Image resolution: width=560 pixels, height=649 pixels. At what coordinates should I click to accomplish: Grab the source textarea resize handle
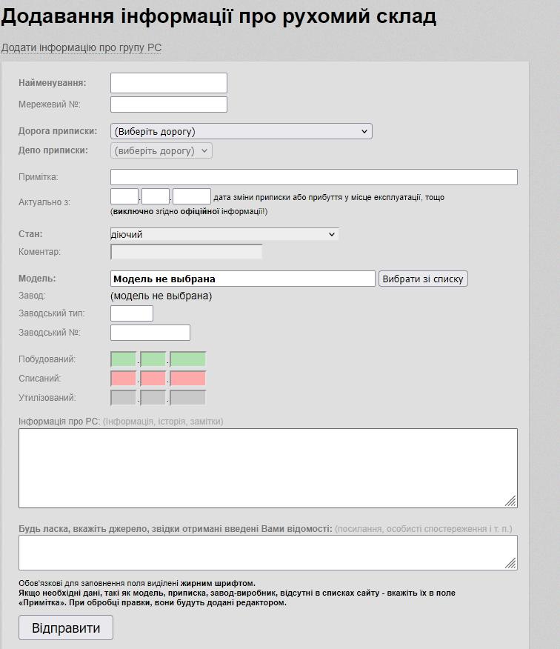511,563
